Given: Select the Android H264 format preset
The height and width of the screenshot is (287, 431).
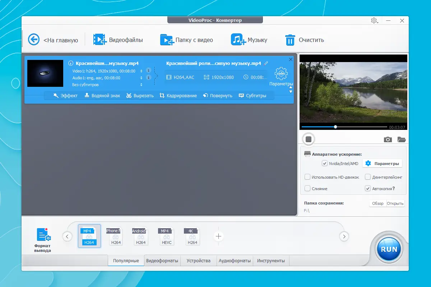Looking at the screenshot, I should pyautogui.click(x=140, y=236).
